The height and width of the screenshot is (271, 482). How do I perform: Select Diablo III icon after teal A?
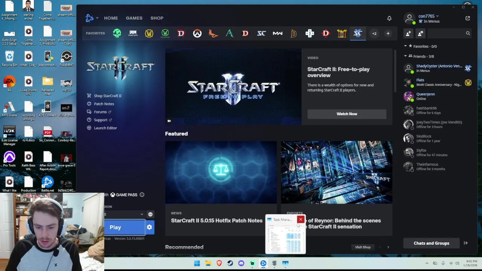245,33
